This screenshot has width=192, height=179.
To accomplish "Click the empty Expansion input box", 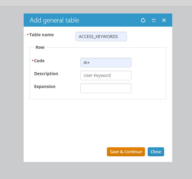I will [106, 88].
